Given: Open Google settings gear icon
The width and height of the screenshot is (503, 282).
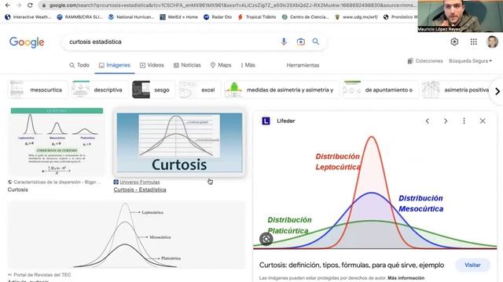Looking at the screenshot, I should [454, 42].
